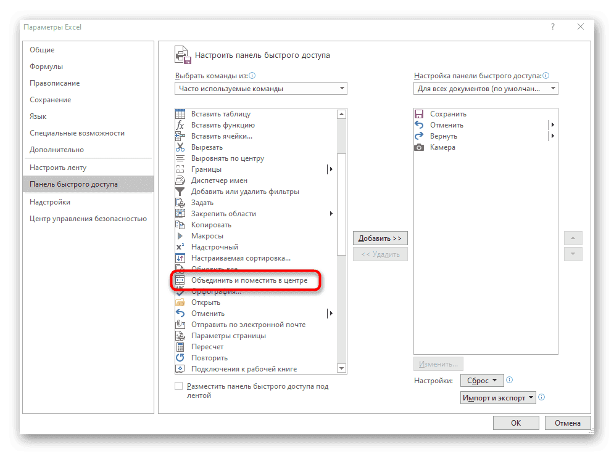
Task: Select the Open folder icon (Открыть)
Action: [x=180, y=302]
